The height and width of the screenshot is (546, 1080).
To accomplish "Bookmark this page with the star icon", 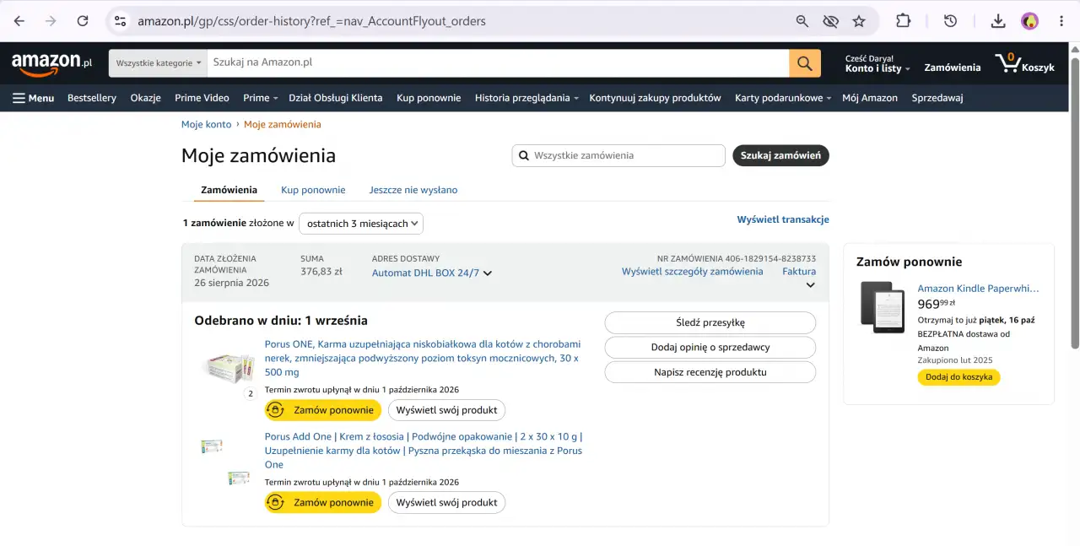I will click(x=859, y=21).
